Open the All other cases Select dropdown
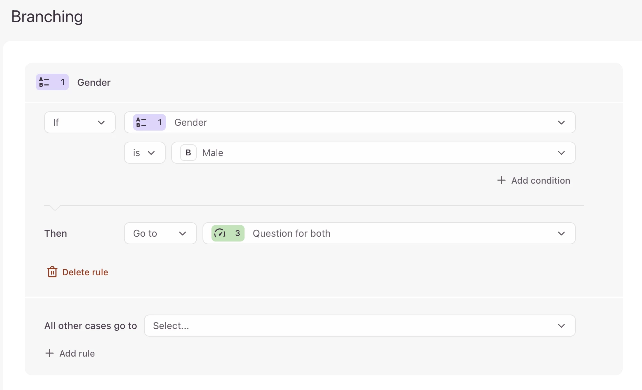The image size is (642, 390). tap(359, 326)
